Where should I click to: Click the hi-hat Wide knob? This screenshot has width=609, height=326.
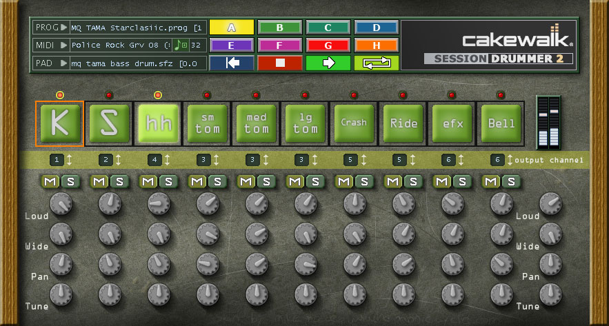(159, 234)
